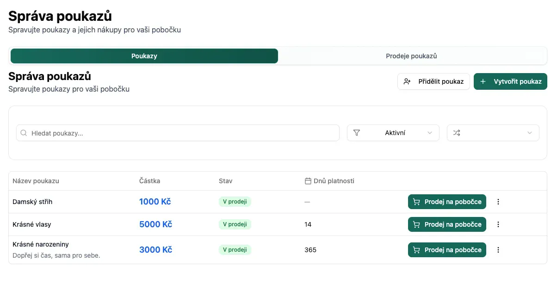Sell Krásné vlasy via Prodej na pobočce
557x291 pixels.
(x=447, y=224)
